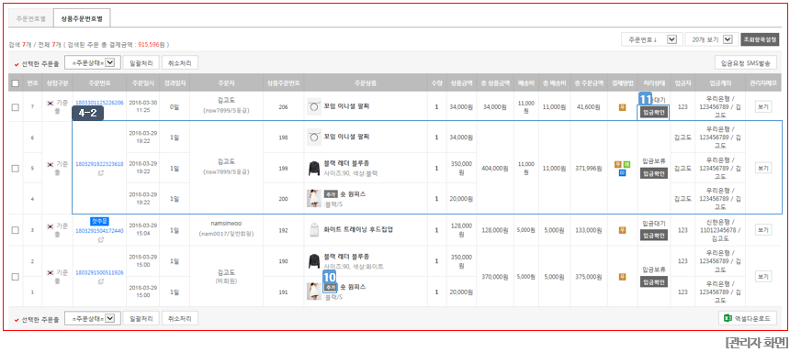Image resolution: width=790 pixels, height=352 pixels.
Task: Open order number link 1803291504172440
Action: [x=99, y=230]
